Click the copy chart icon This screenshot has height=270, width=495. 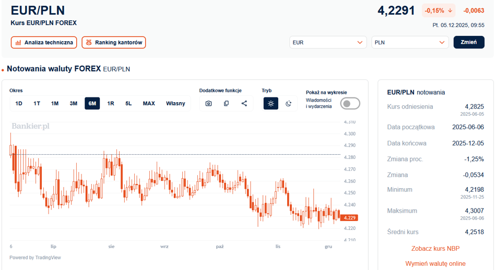tap(226, 103)
